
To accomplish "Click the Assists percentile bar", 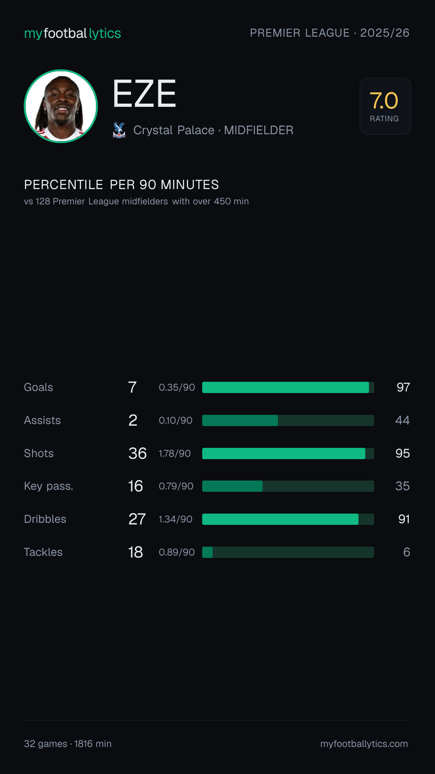I will [x=288, y=420].
